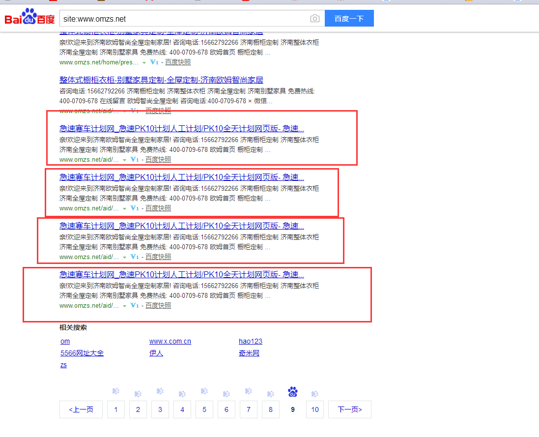Click the paw icon above page 5

(x=204, y=391)
